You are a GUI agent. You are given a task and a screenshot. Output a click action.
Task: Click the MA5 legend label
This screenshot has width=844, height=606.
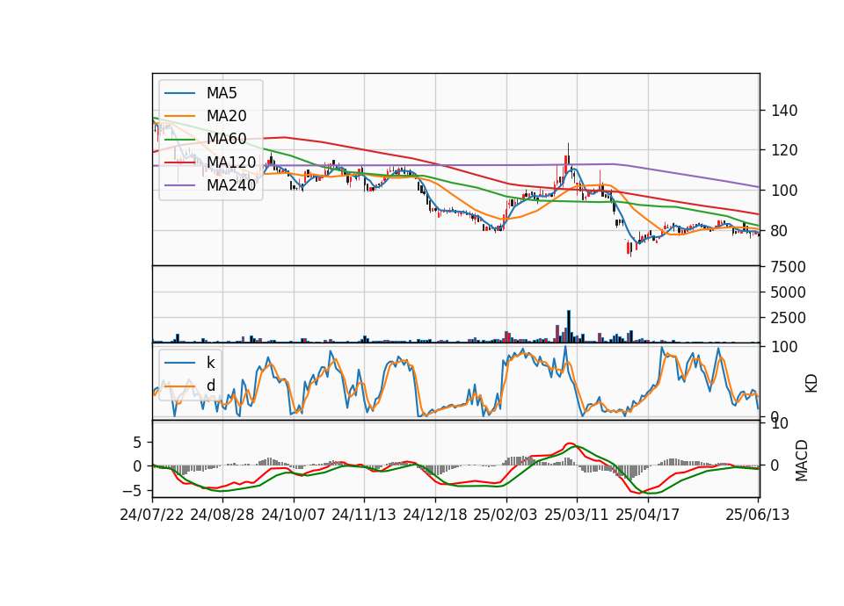tap(222, 93)
